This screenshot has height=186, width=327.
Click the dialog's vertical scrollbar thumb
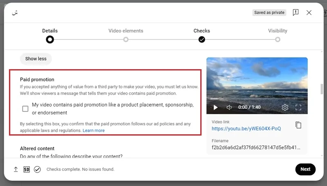coord(322,89)
